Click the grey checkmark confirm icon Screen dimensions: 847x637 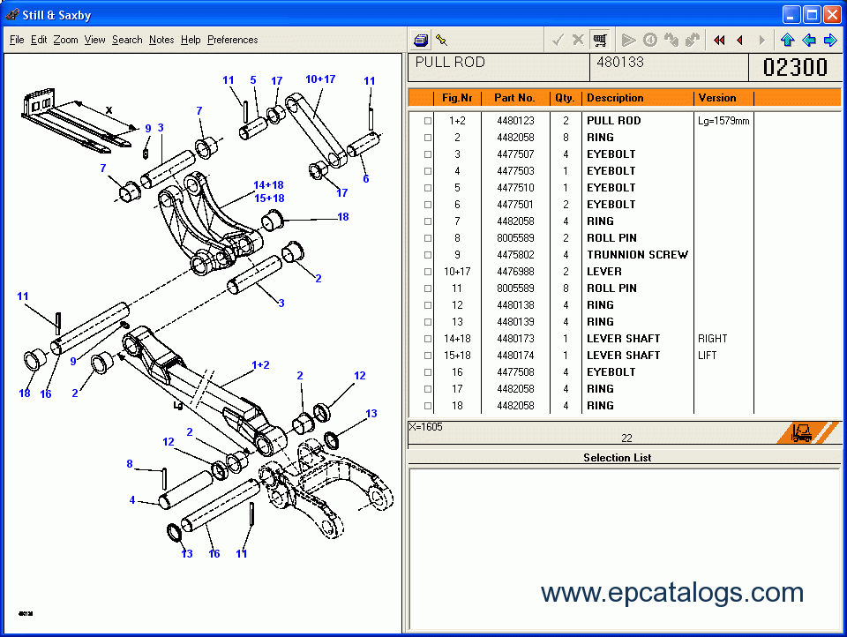tap(558, 40)
